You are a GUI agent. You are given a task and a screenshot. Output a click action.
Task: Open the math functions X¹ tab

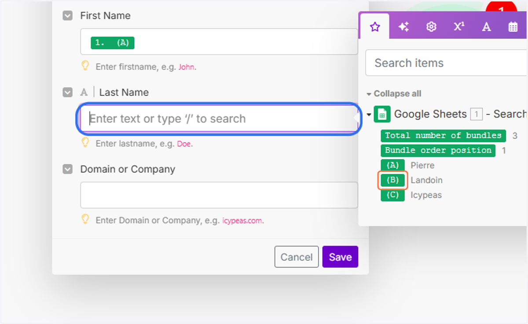coord(459,27)
